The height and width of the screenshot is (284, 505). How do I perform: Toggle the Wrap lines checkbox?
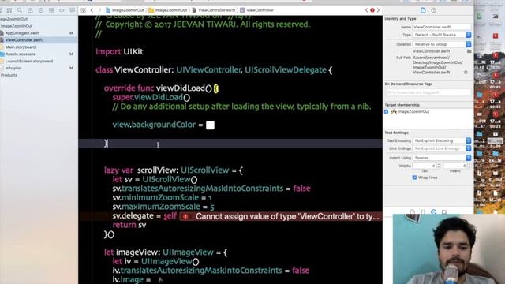click(x=414, y=177)
